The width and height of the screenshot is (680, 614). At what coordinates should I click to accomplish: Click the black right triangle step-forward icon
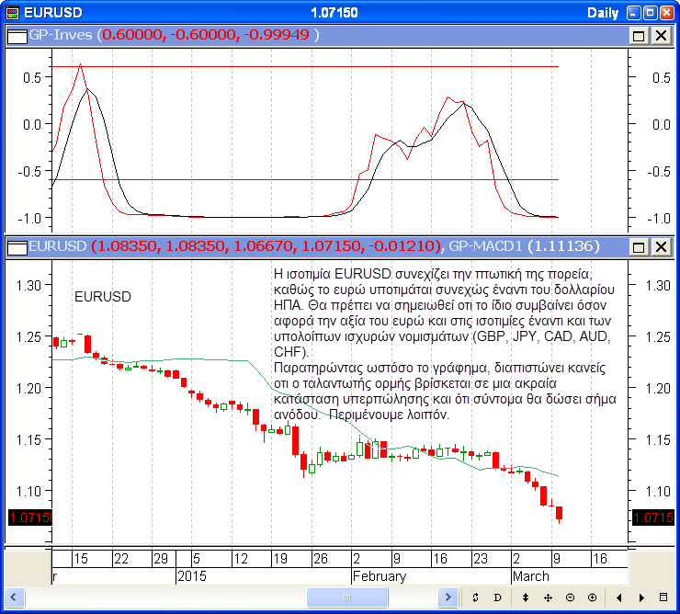(x=641, y=598)
